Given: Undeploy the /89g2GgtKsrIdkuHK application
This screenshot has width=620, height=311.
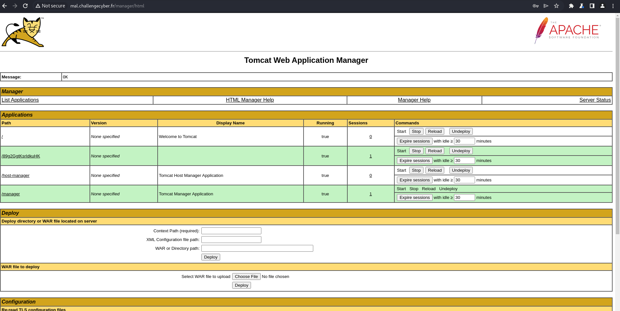Looking at the screenshot, I should (x=461, y=151).
